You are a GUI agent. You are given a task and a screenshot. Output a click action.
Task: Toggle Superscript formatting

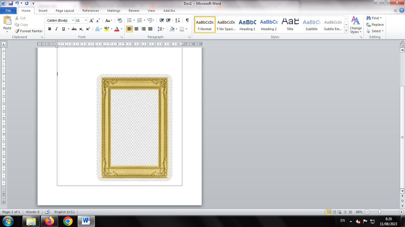point(88,29)
